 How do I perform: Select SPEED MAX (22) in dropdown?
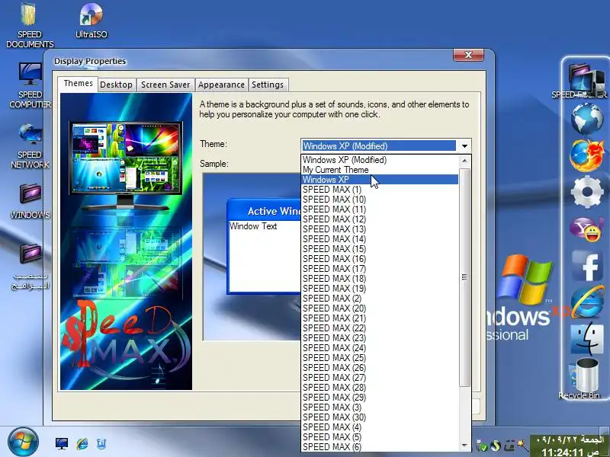click(380, 328)
